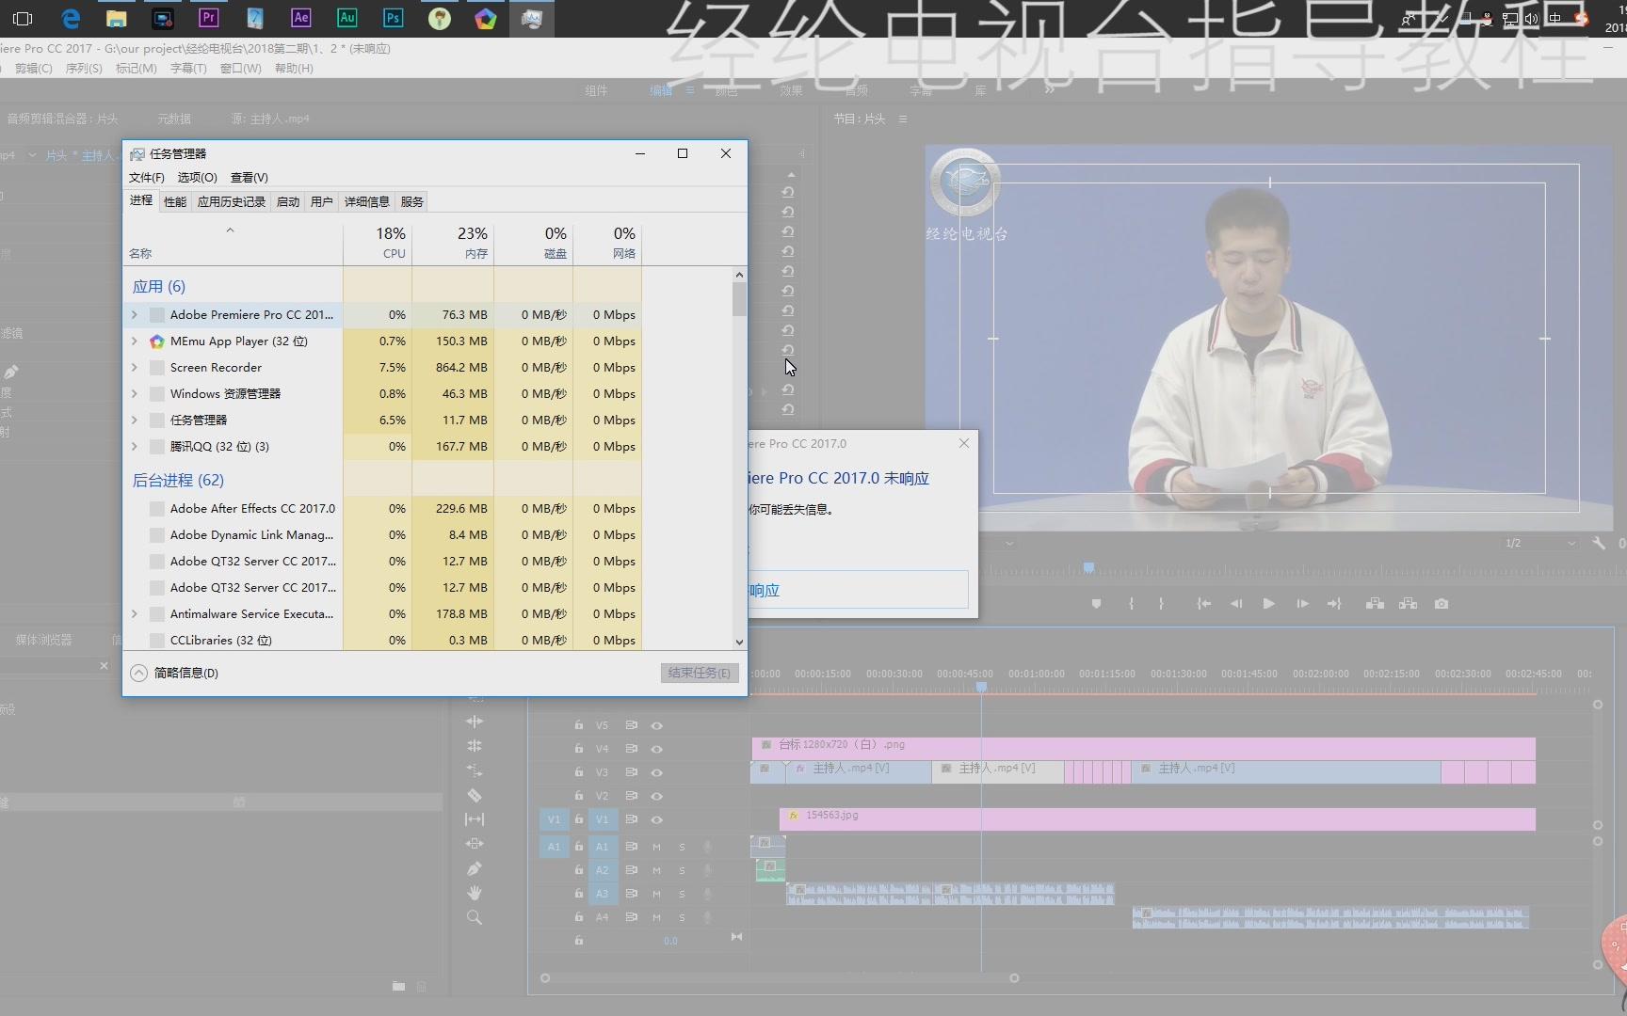This screenshot has width=1627, height=1016.
Task: Click the 结束任务 button
Action: [x=700, y=673]
